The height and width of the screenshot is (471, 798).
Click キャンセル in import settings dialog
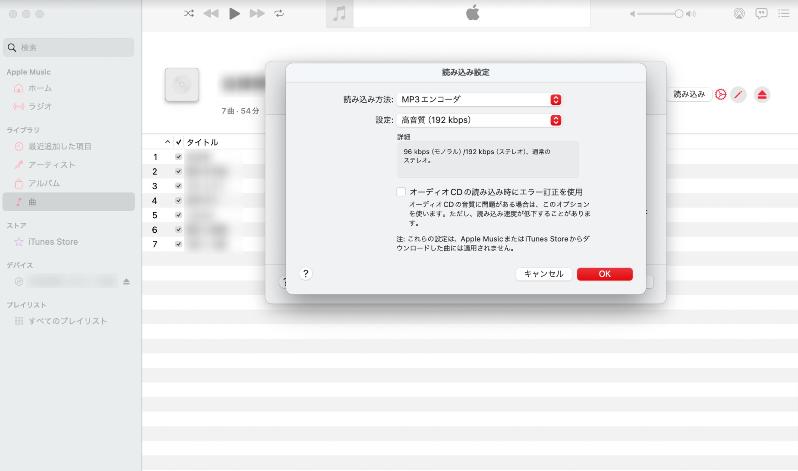coord(544,274)
